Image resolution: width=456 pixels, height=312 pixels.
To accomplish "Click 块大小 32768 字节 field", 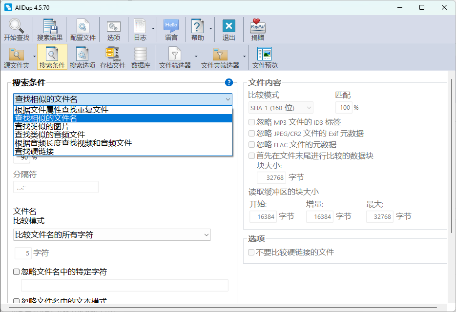I will 271,177.
